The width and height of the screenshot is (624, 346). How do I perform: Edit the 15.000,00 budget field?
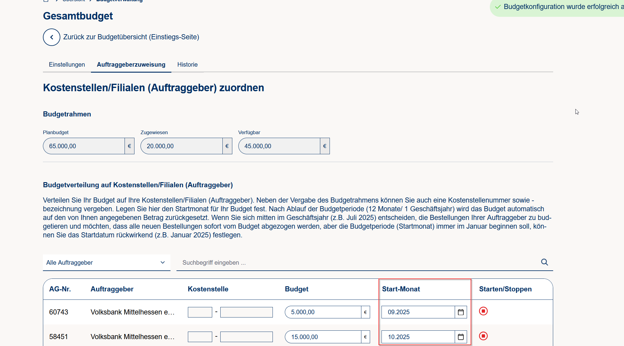(323, 337)
